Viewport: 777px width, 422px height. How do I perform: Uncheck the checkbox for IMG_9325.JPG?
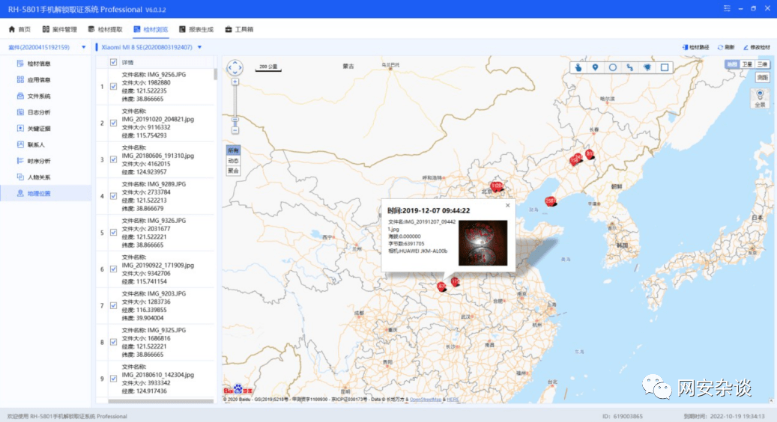tap(113, 343)
